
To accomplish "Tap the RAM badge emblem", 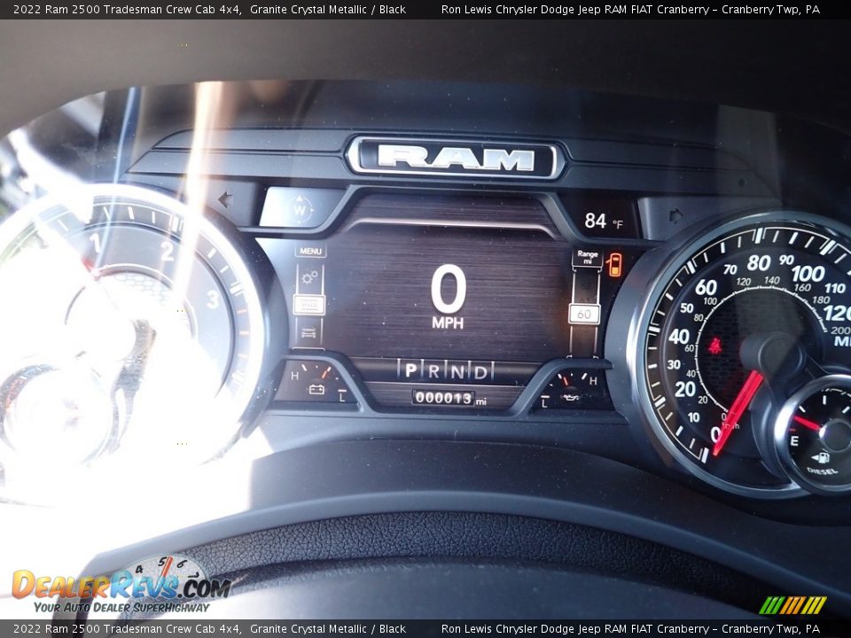I will [x=456, y=158].
